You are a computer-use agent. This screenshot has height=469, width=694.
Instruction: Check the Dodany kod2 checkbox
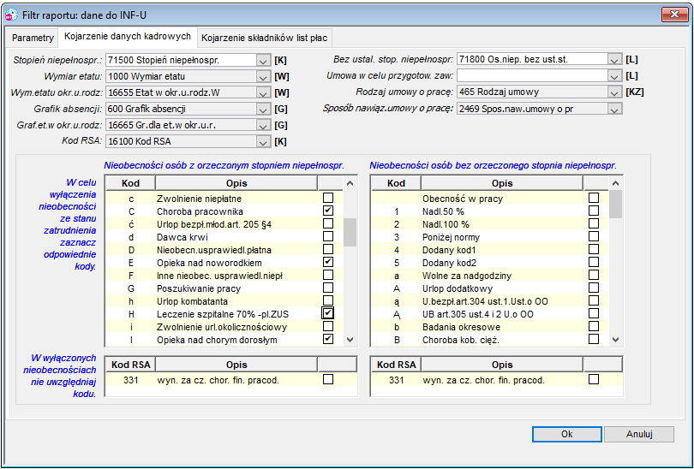pos(594,262)
